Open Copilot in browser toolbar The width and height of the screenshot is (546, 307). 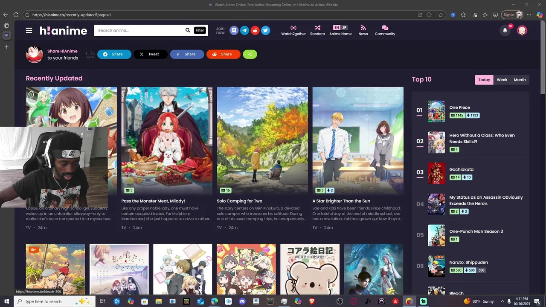pyautogui.click(x=540, y=14)
